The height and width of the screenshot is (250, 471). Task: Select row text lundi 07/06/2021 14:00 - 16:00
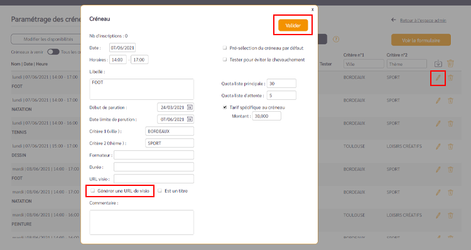[x=45, y=123]
